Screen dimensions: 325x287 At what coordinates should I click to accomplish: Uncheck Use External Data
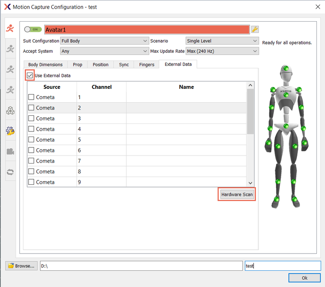pyautogui.click(x=30, y=75)
